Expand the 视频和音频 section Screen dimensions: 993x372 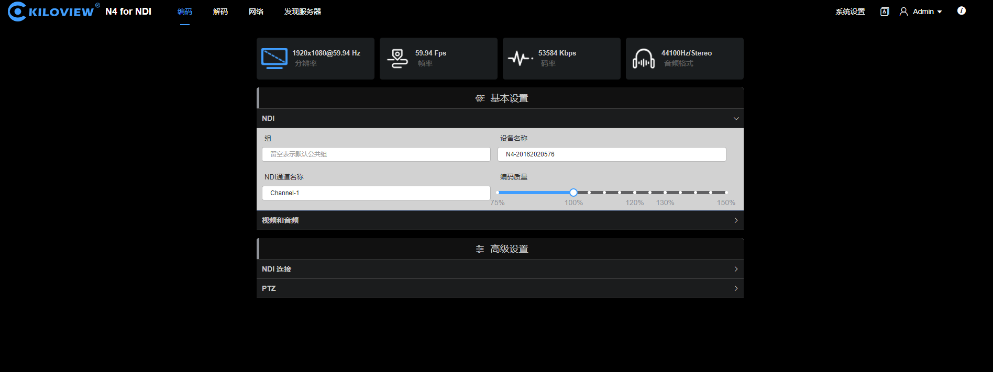click(500, 220)
